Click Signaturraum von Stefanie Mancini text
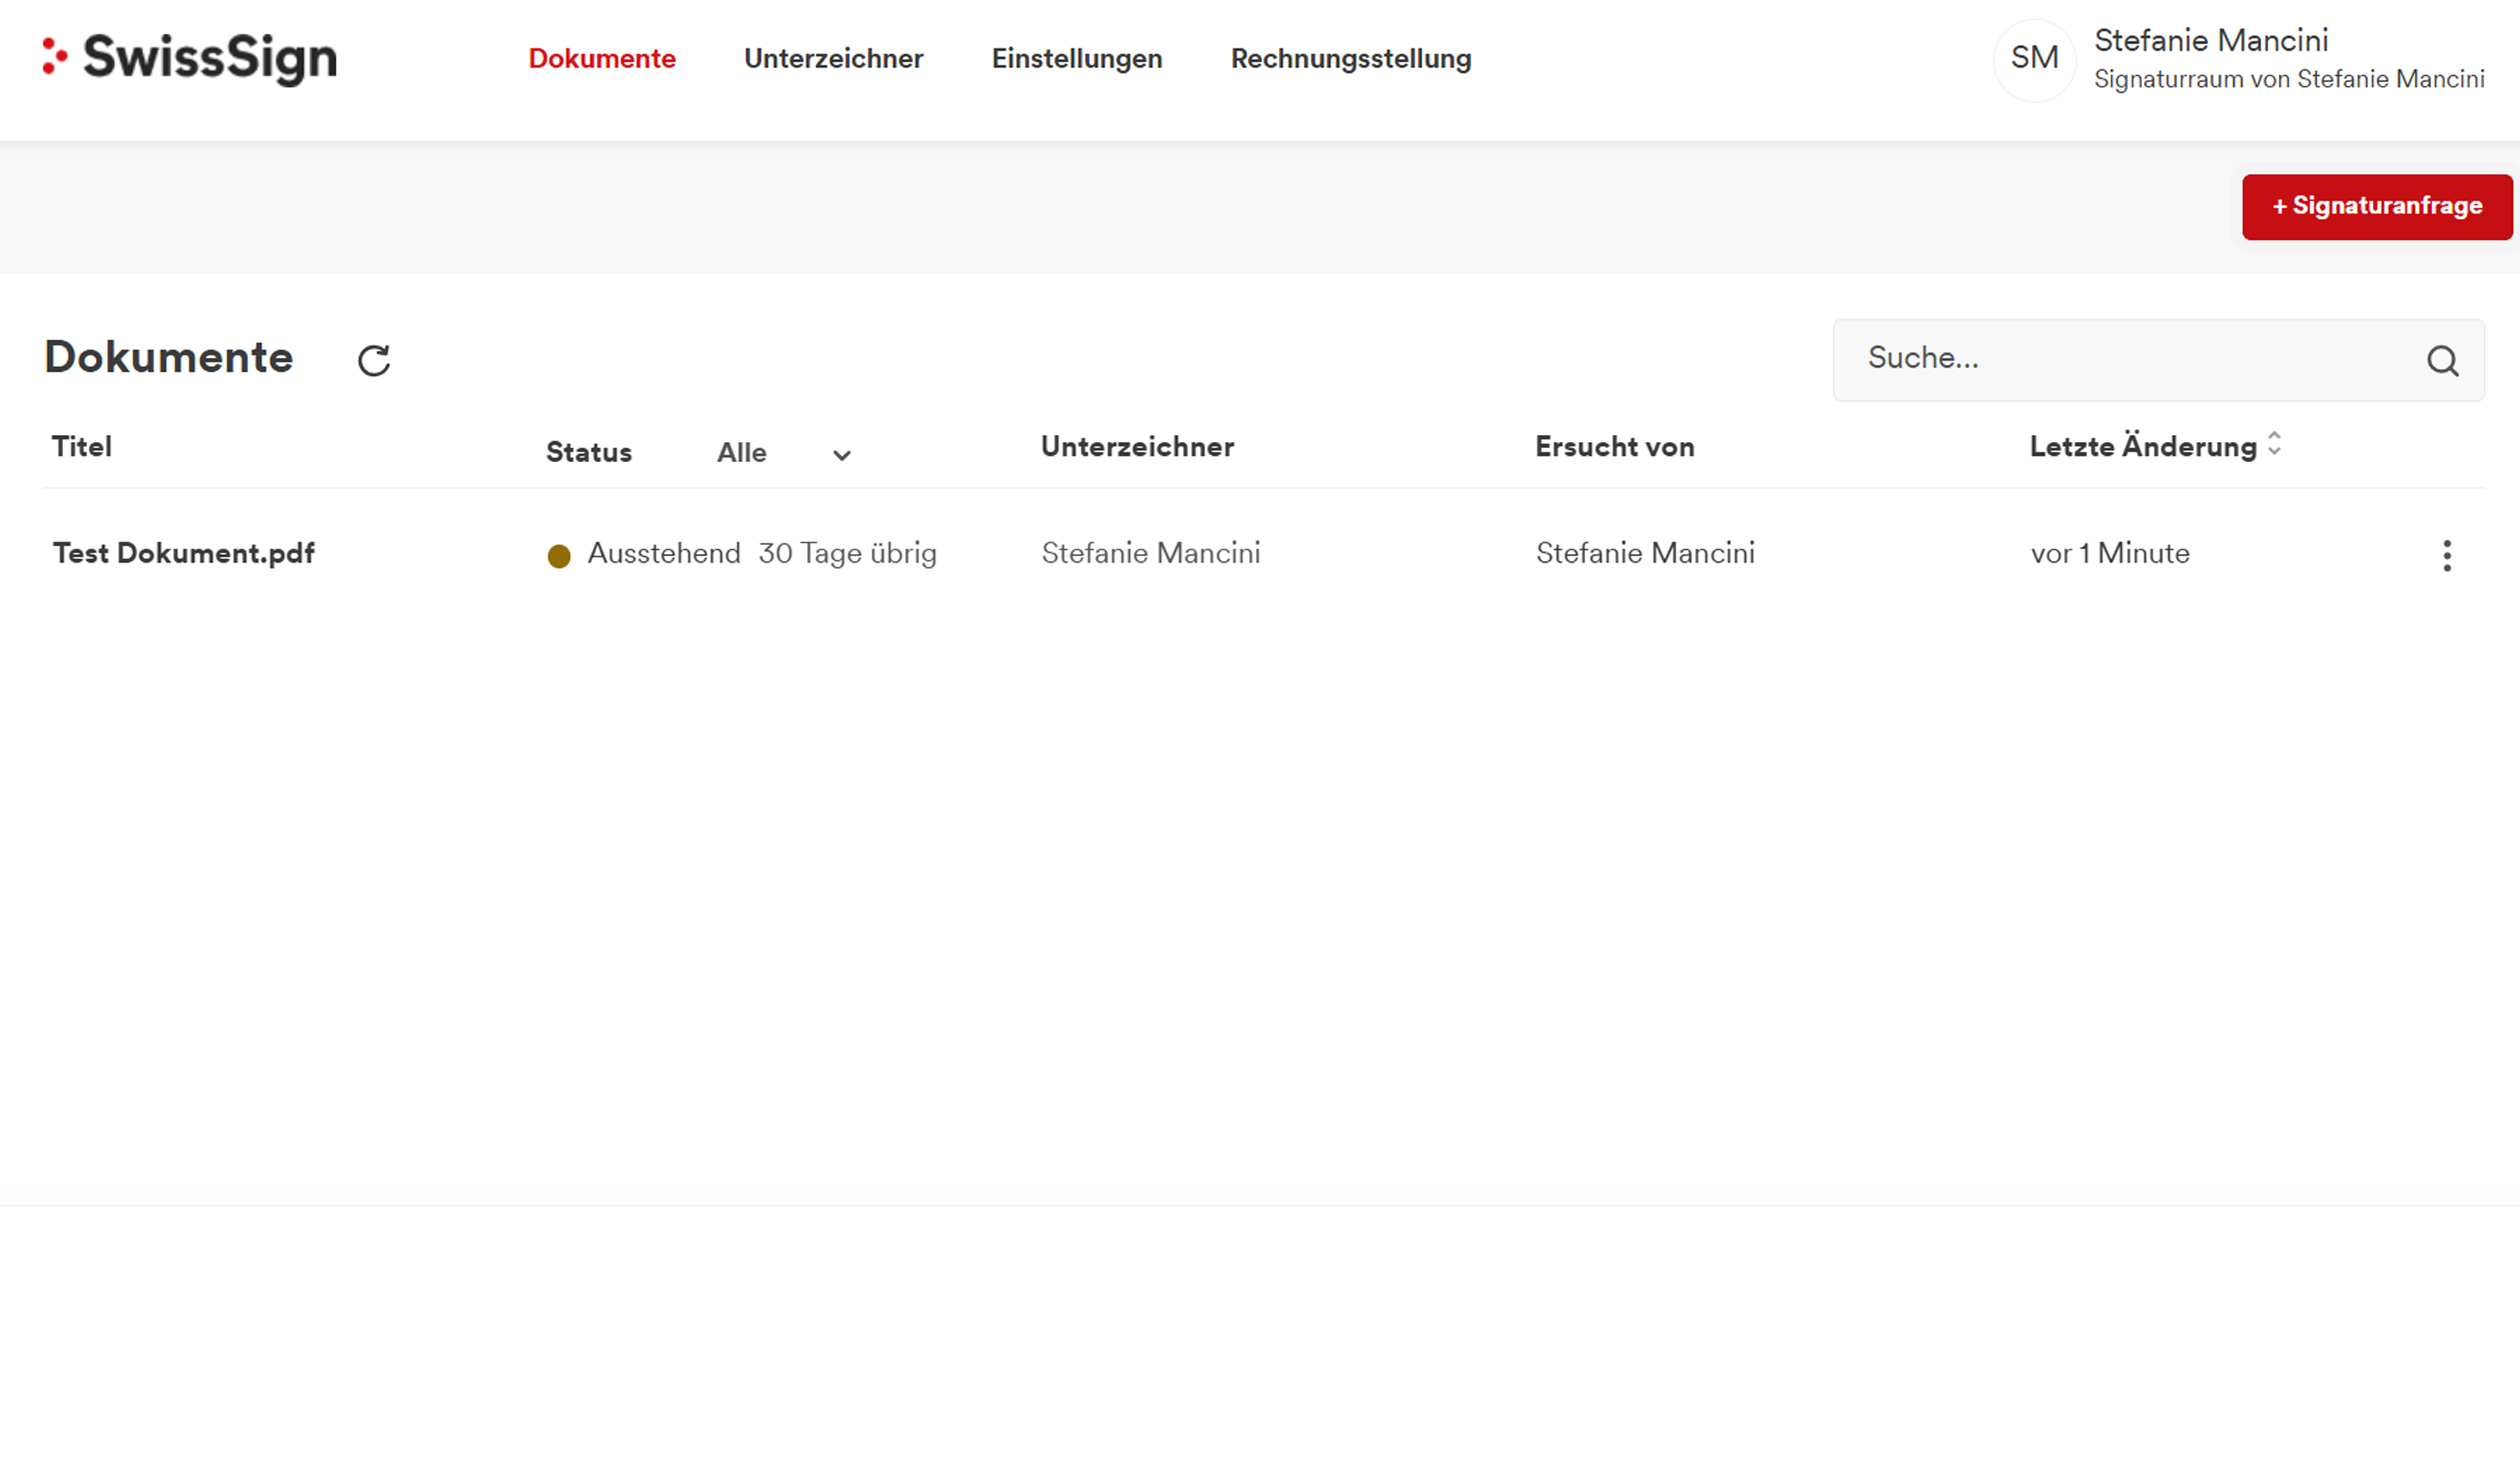 coord(2288,79)
